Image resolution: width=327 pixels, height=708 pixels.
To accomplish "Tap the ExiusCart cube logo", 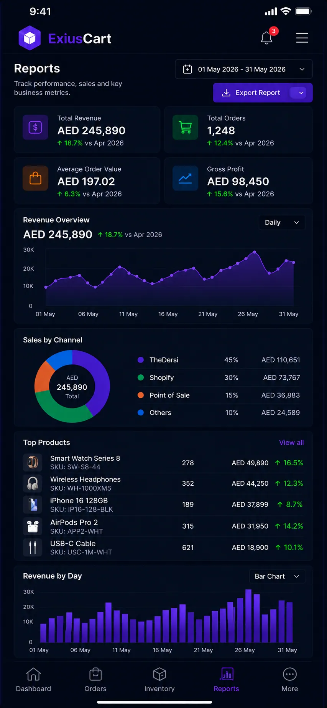I will coord(30,38).
